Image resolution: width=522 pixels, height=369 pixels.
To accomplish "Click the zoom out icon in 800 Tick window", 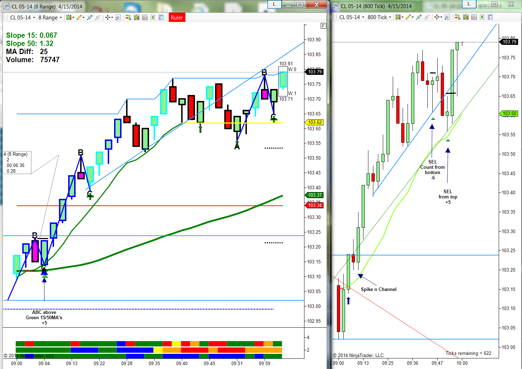I will coord(427,17).
